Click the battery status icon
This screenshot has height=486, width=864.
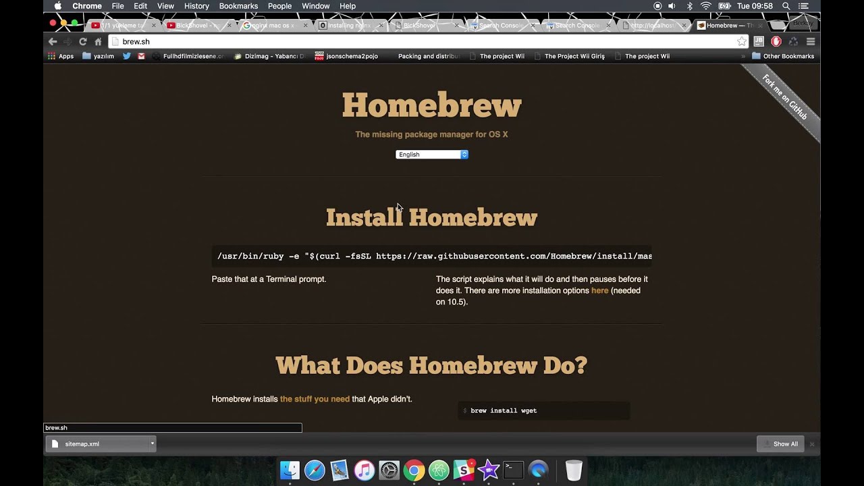pyautogui.click(x=725, y=6)
